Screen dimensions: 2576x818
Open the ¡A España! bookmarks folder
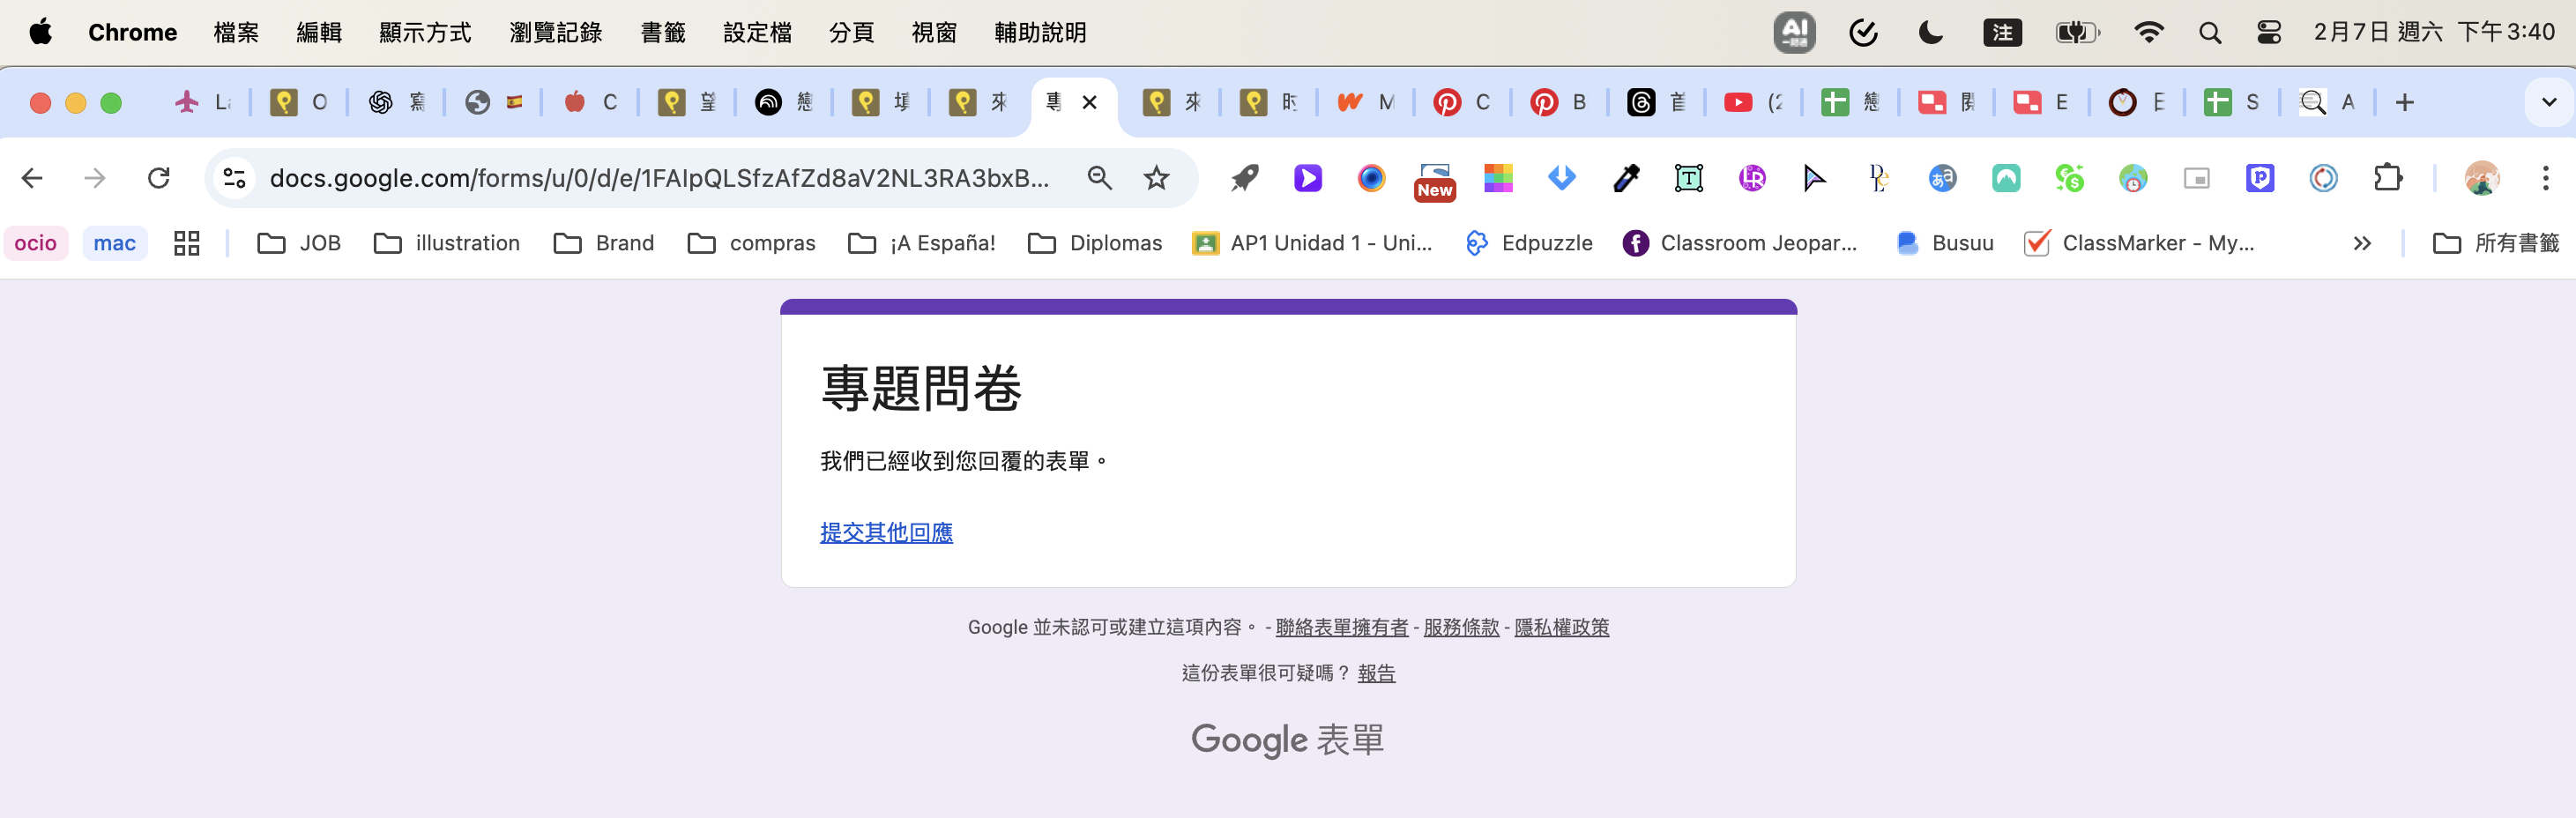pyautogui.click(x=921, y=243)
